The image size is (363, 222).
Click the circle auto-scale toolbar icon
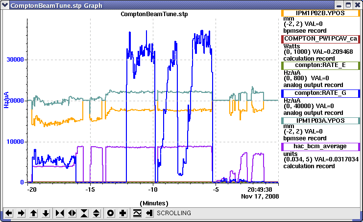(110, 213)
